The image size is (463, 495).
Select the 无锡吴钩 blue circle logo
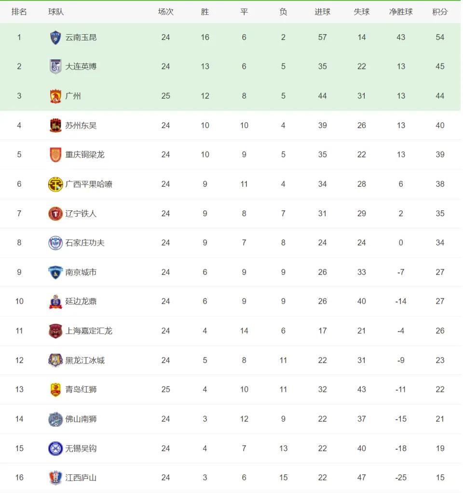pos(55,448)
